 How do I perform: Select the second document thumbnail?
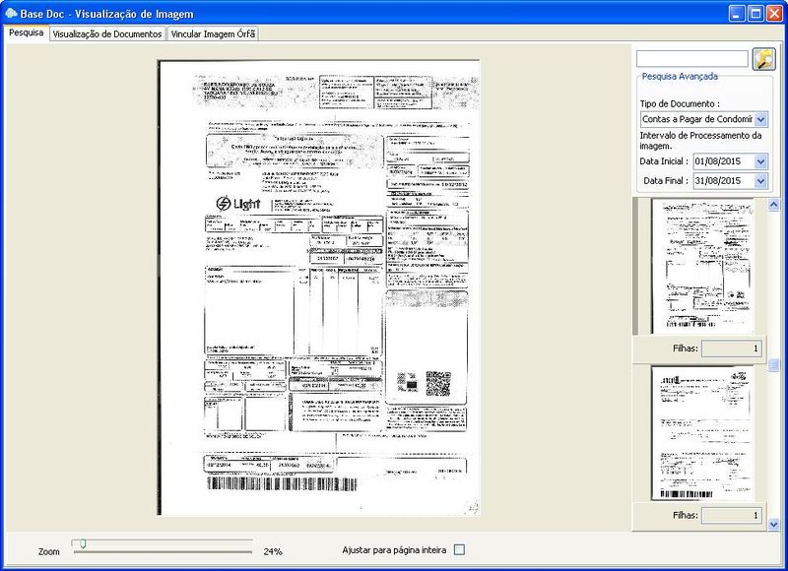(x=701, y=433)
